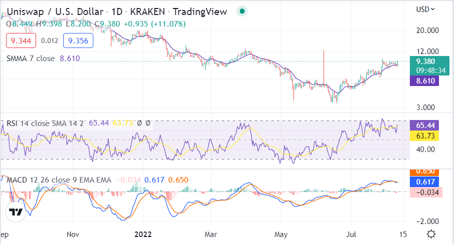The image size is (454, 244).
Task: Click the orange MACD signal value 0.650 in legend
Action: (x=178, y=180)
